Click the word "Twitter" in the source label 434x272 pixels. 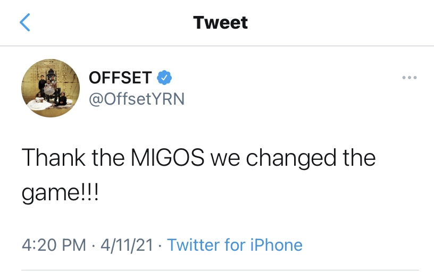point(193,245)
